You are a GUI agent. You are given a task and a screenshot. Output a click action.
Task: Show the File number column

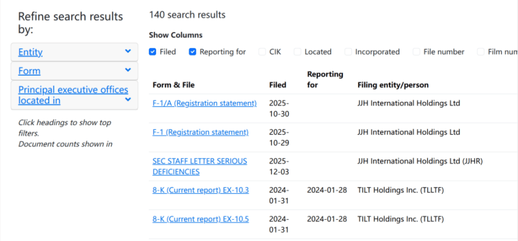(x=417, y=52)
